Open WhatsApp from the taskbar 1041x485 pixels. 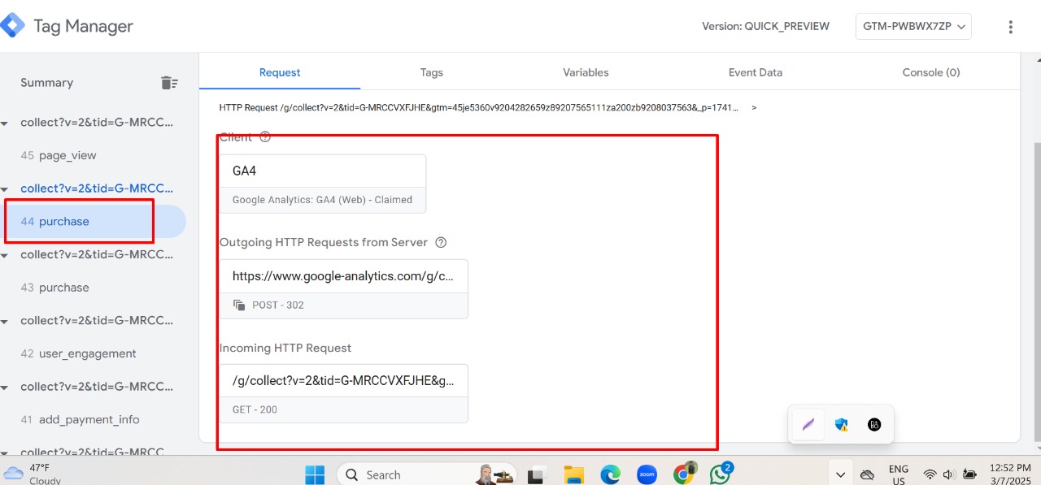[x=720, y=474]
